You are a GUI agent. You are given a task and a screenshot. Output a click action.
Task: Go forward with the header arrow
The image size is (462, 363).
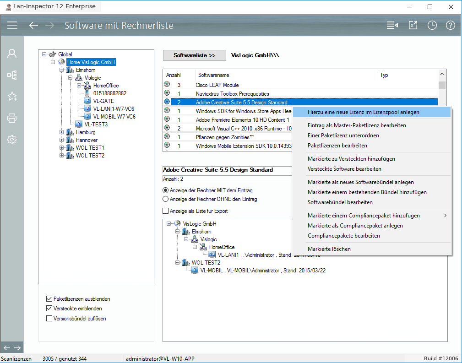coord(49,25)
